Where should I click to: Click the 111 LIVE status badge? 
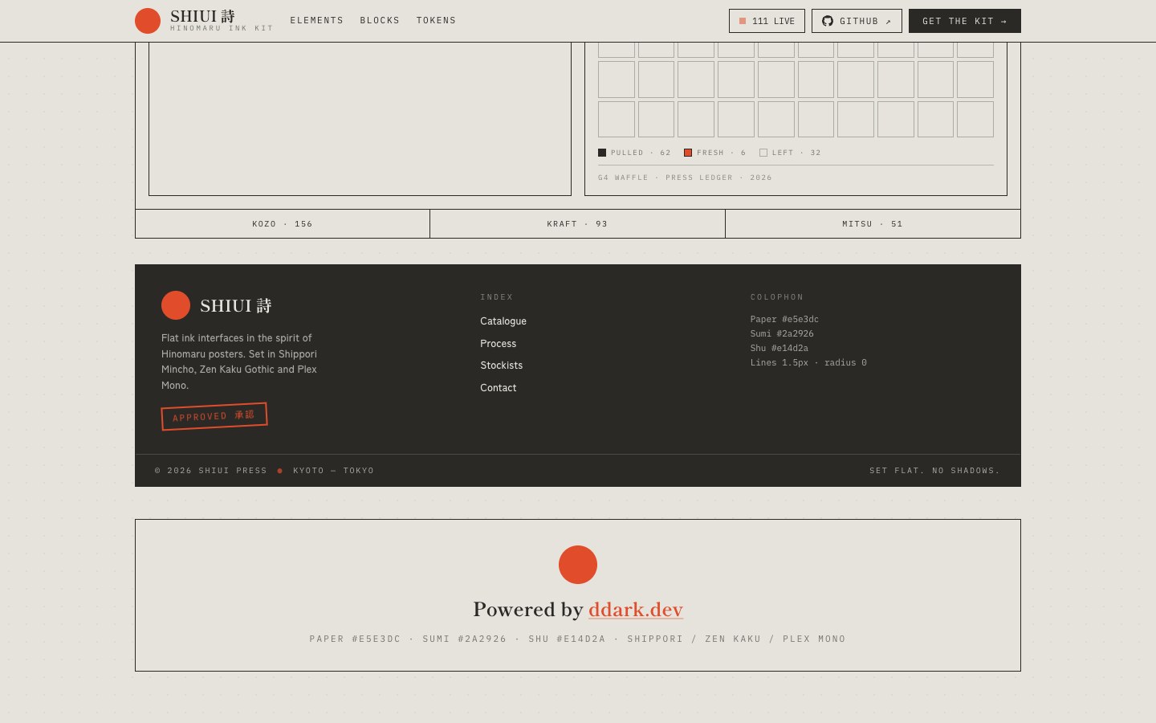pyautogui.click(x=767, y=21)
